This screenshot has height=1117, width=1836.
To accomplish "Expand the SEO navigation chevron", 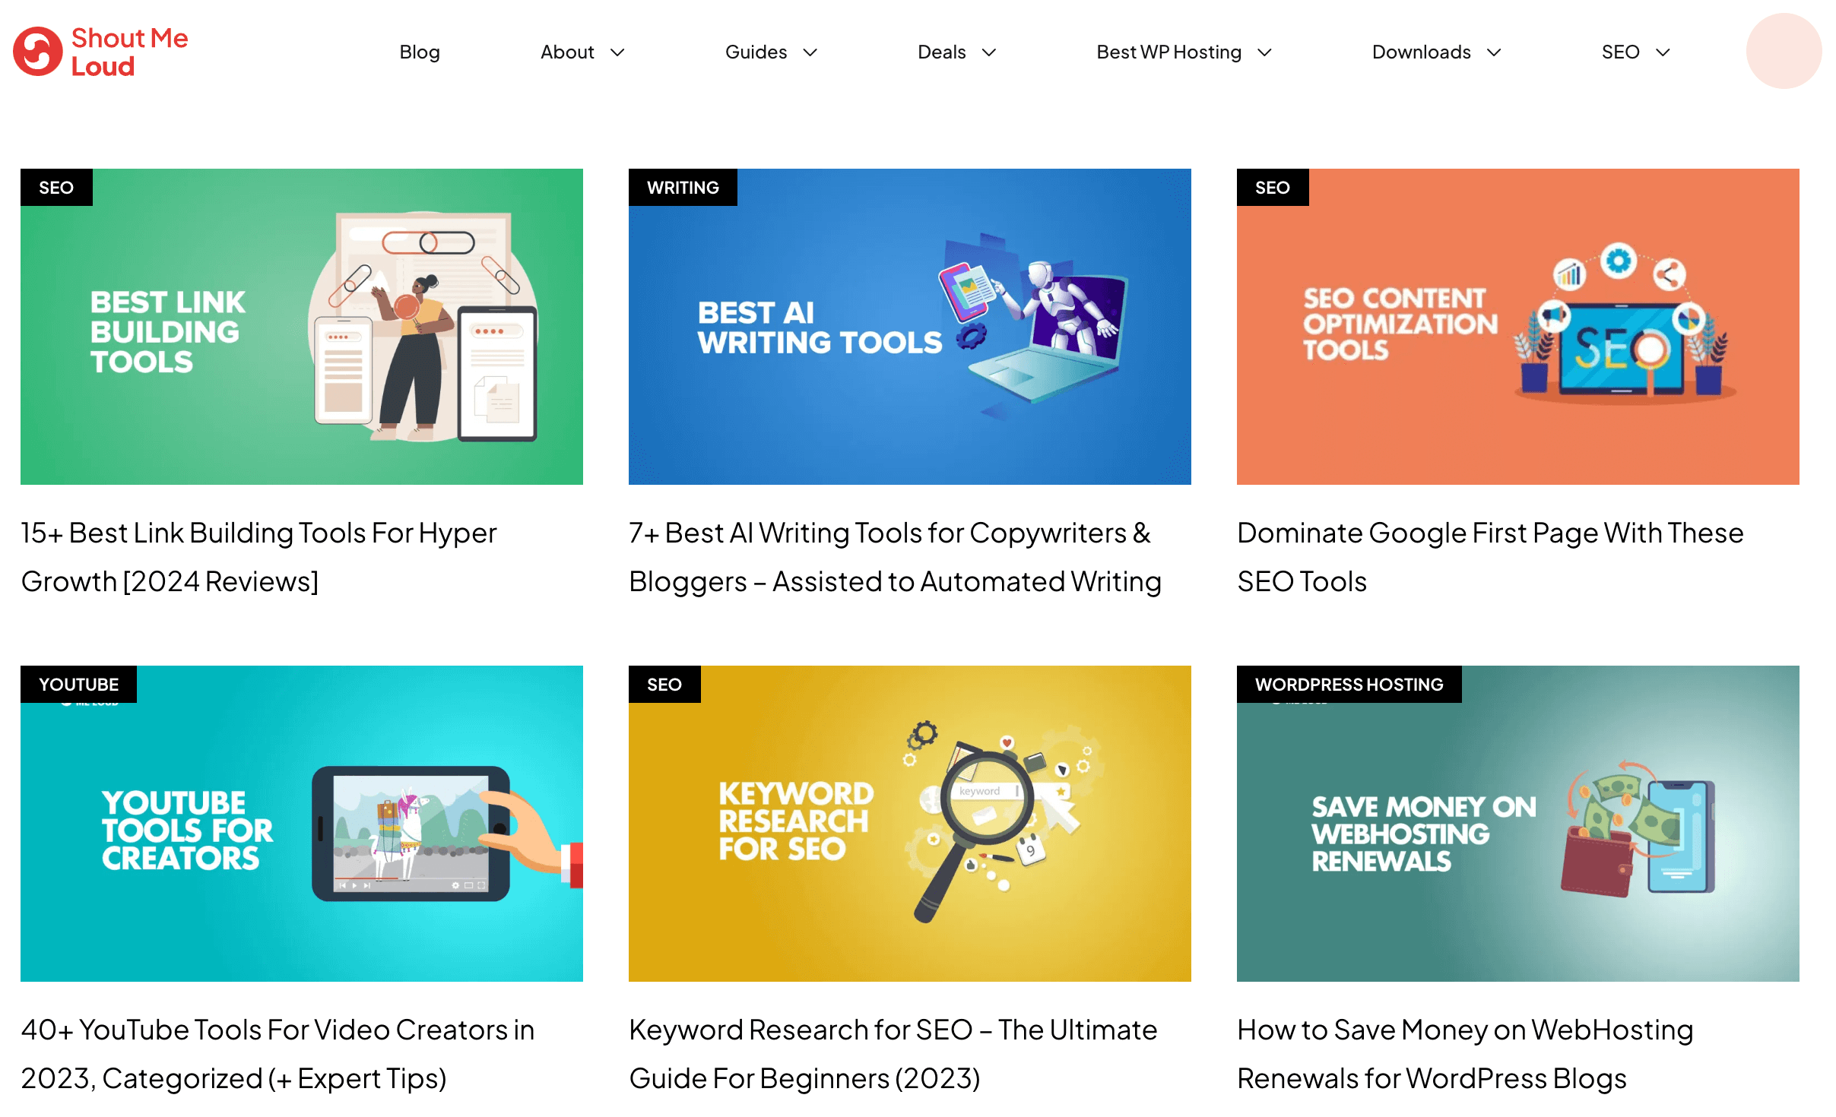I will click(1663, 52).
